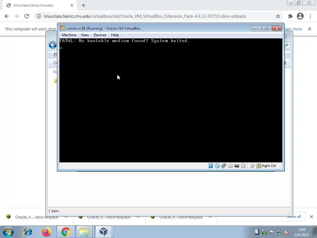Open the network adapters icon in VirtualBox status bar
The image size is (317, 238).
click(224, 166)
